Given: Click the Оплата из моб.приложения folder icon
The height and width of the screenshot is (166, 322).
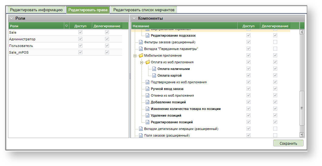Looking at the screenshot, I should pos(148,62).
